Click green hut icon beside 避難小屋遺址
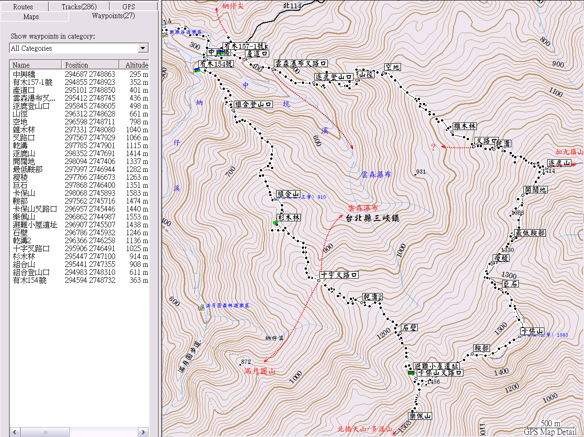Screen dimensions: 584x437 tap(411, 373)
